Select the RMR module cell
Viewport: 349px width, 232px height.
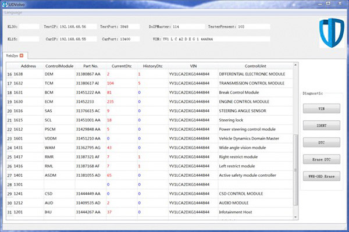(59, 157)
